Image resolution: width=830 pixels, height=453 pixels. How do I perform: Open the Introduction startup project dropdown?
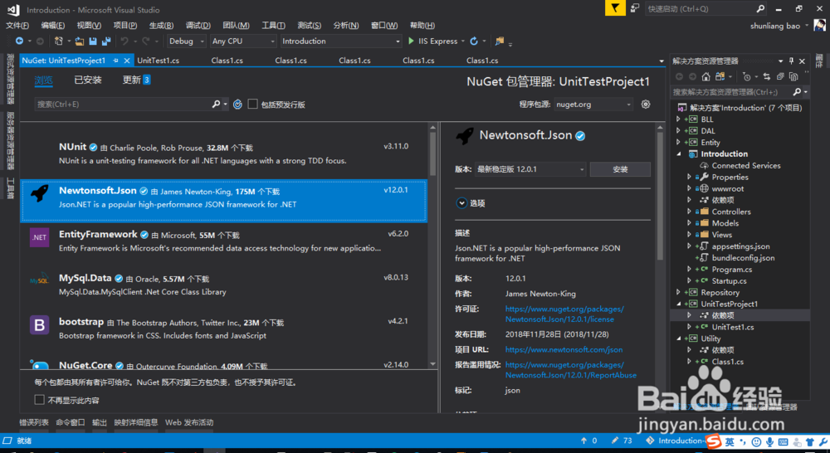(x=341, y=41)
